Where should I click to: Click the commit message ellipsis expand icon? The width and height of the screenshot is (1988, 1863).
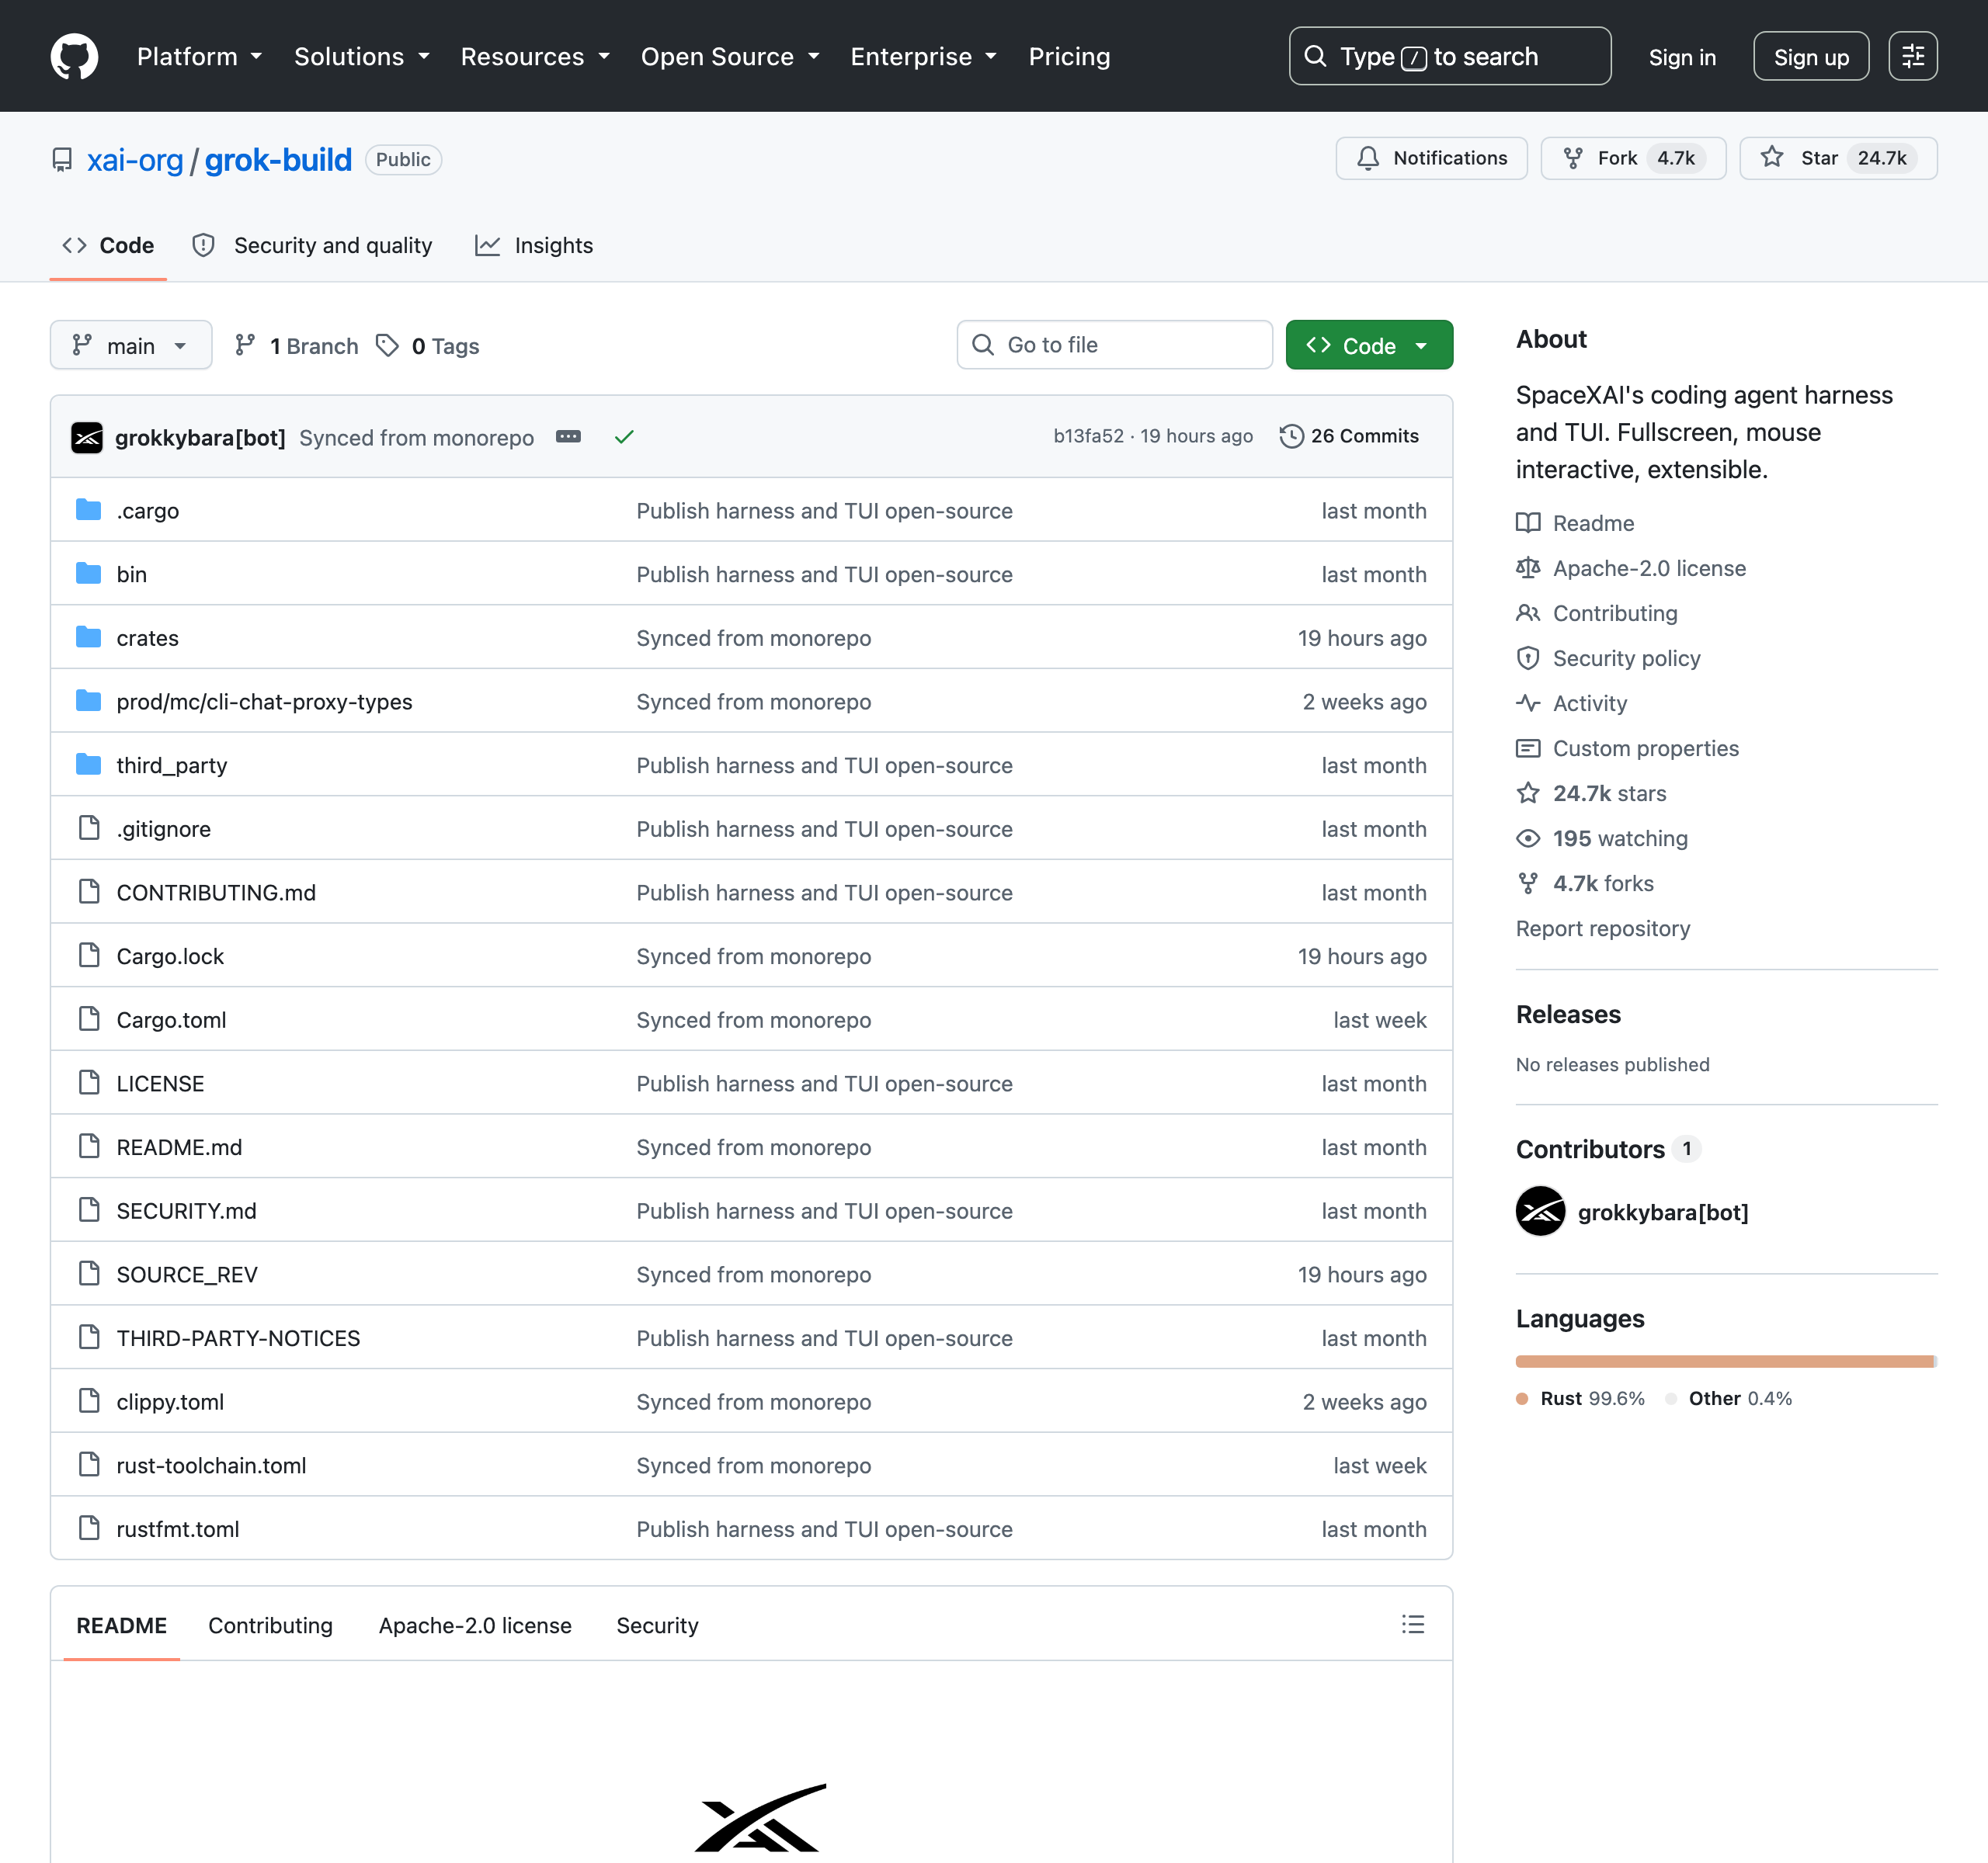pos(568,437)
